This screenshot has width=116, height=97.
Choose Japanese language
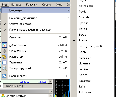tap(85, 81)
